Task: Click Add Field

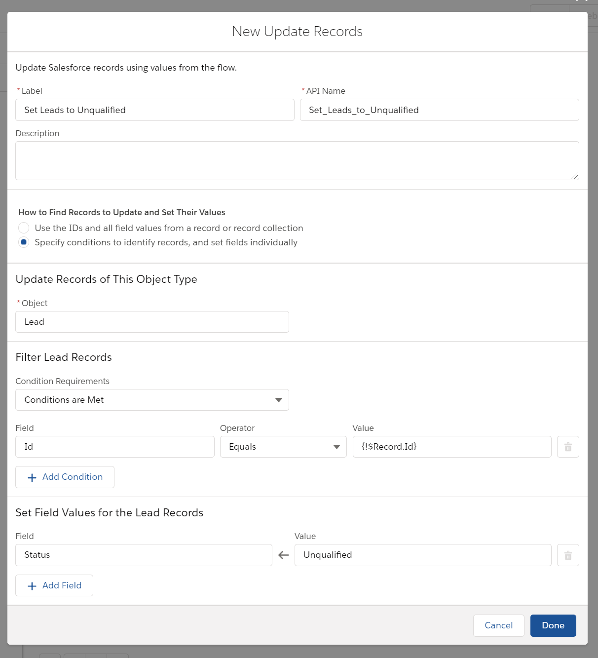Action: click(54, 585)
